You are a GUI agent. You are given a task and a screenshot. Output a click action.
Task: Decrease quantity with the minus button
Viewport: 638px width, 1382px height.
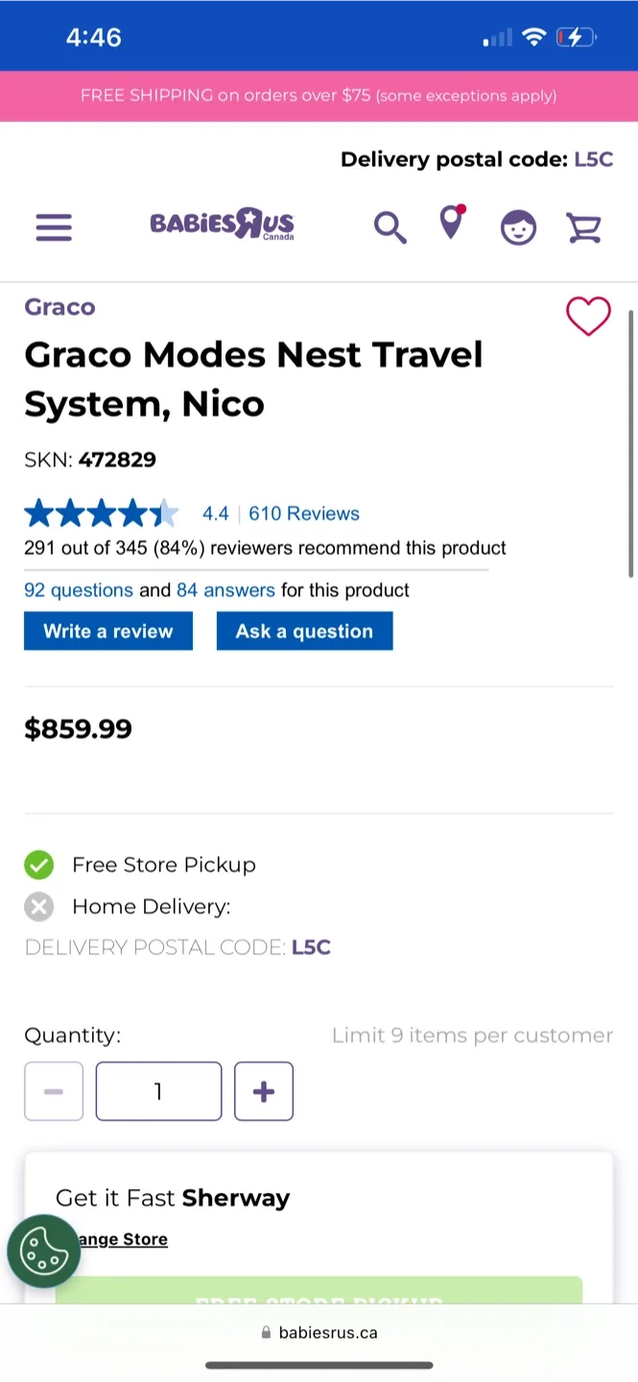[x=54, y=1091]
